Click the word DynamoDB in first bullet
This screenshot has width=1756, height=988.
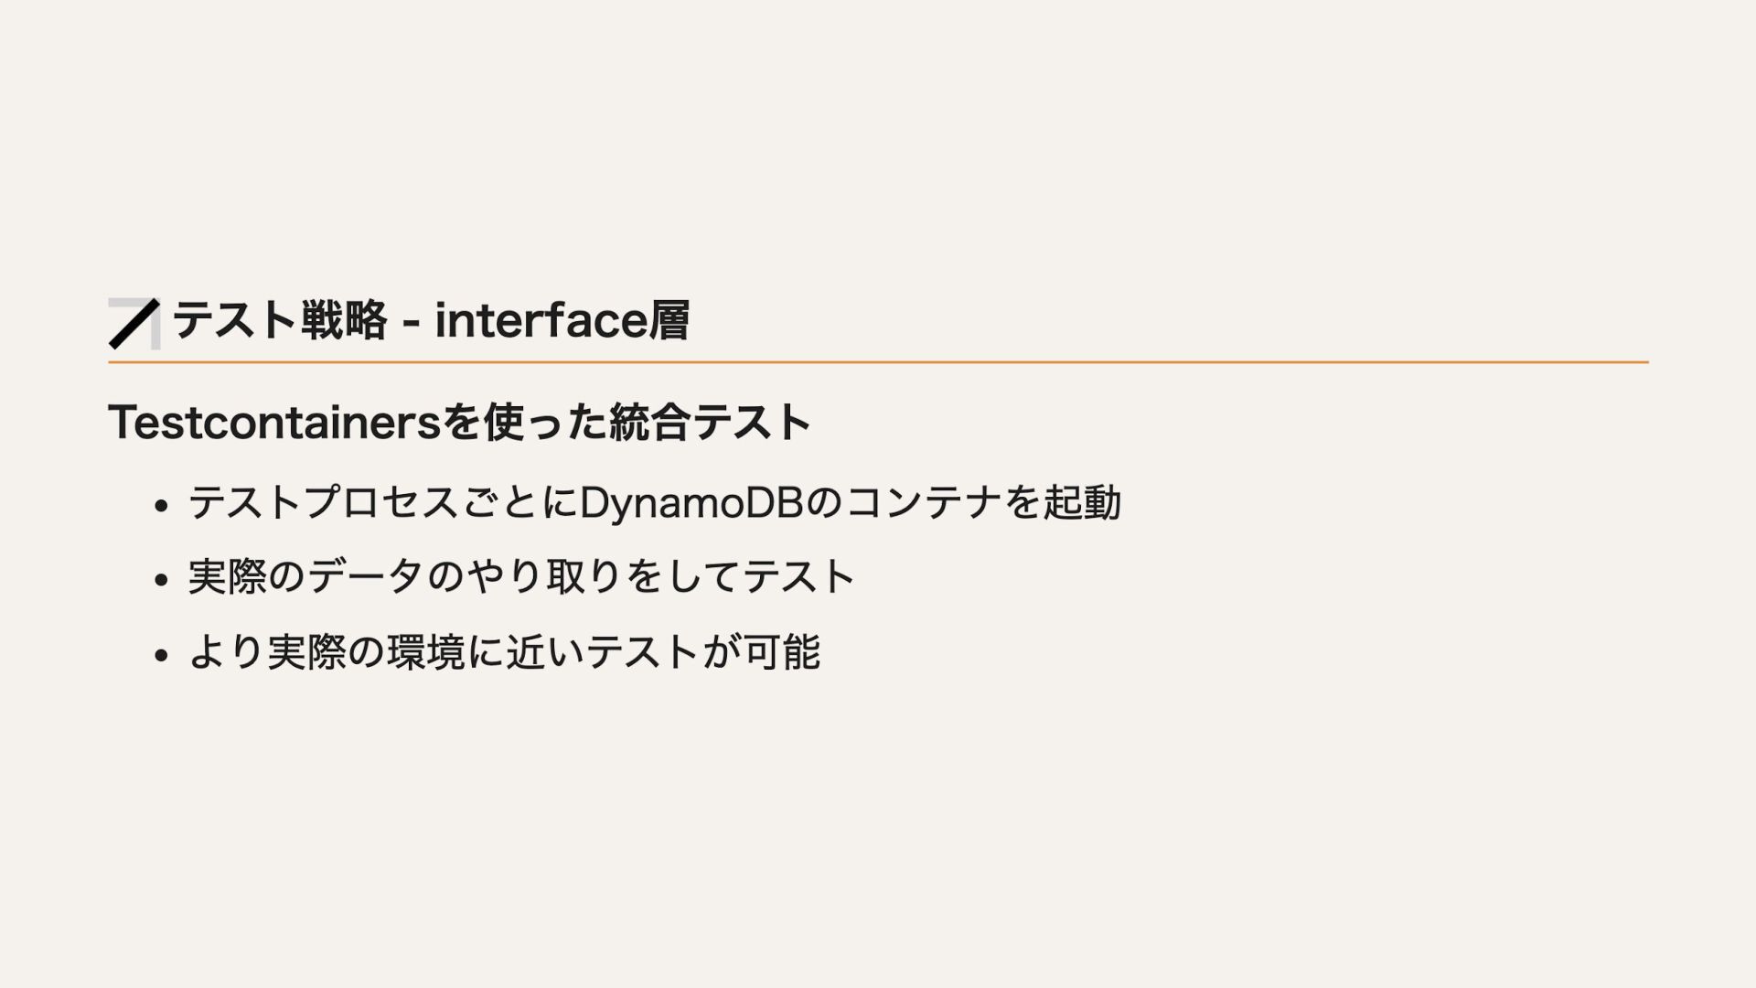point(692,503)
